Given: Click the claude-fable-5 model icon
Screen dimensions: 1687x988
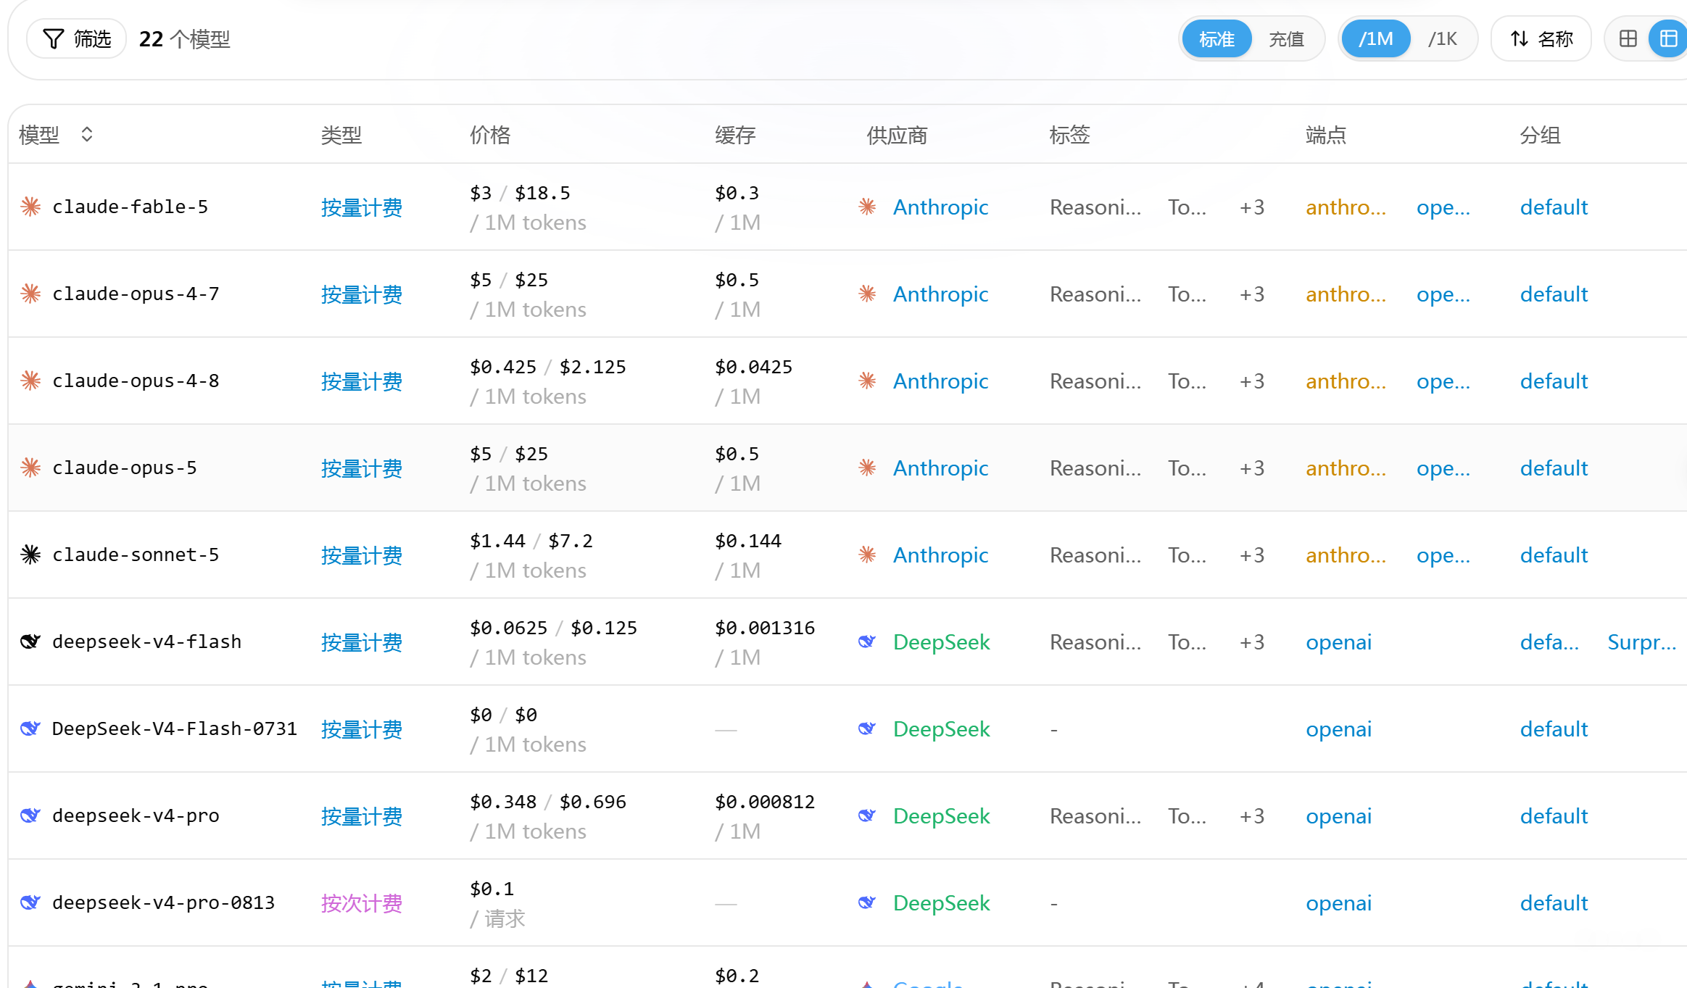Looking at the screenshot, I should point(30,207).
